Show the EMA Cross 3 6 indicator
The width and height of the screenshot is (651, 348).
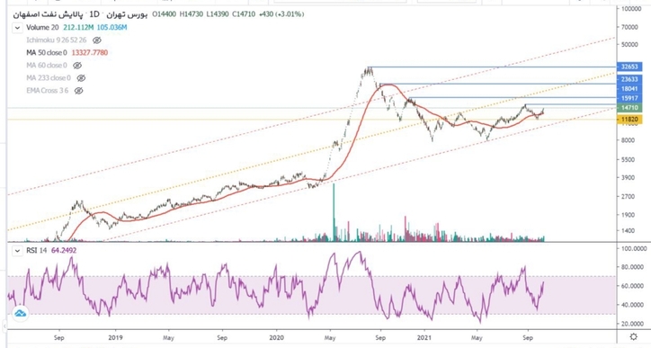[x=78, y=91]
